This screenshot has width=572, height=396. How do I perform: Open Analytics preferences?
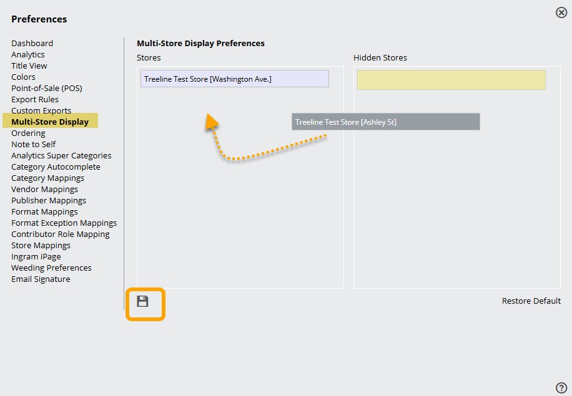point(28,54)
